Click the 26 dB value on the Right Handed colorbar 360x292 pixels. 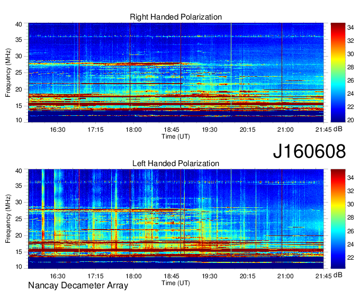(x=350, y=80)
